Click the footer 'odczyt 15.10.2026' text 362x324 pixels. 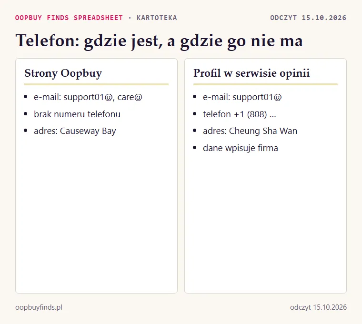point(318,307)
